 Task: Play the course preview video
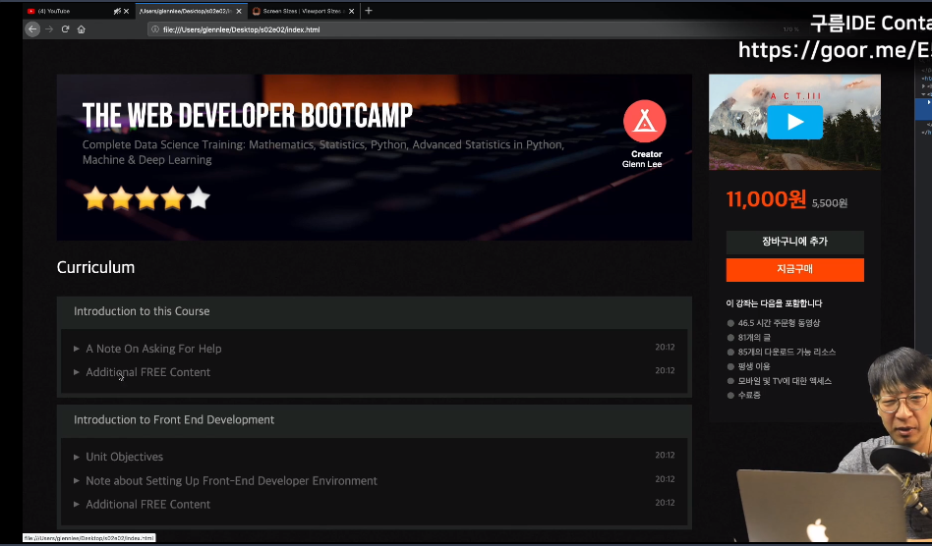[794, 122]
